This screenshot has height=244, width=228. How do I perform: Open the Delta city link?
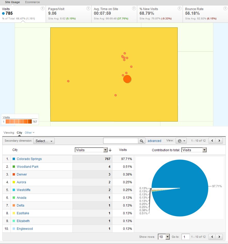20,205
